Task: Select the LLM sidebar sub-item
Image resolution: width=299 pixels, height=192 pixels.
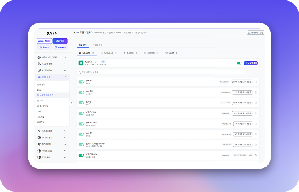Action: 39,90
